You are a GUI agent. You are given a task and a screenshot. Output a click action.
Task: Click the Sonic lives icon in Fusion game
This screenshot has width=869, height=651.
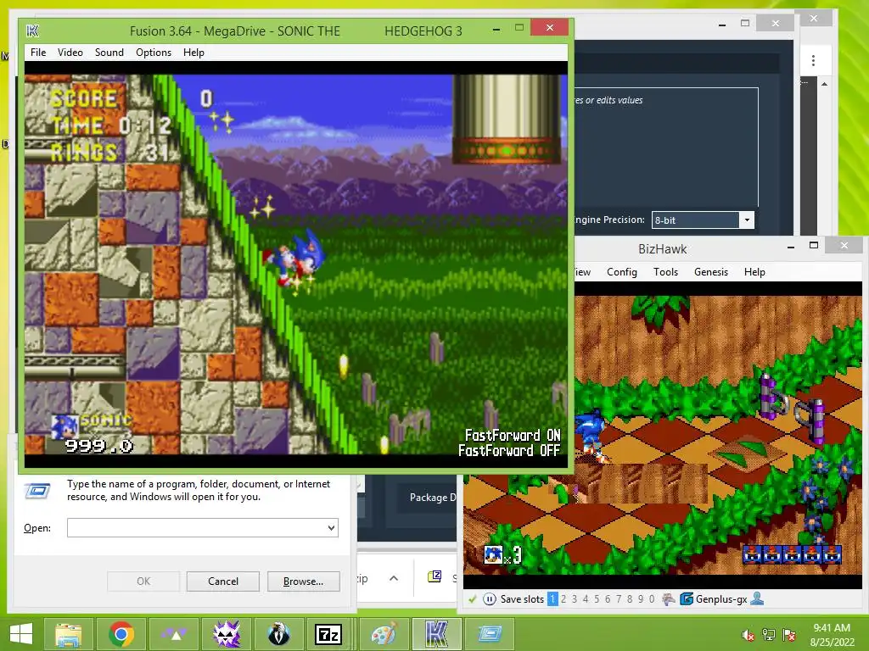[64, 427]
